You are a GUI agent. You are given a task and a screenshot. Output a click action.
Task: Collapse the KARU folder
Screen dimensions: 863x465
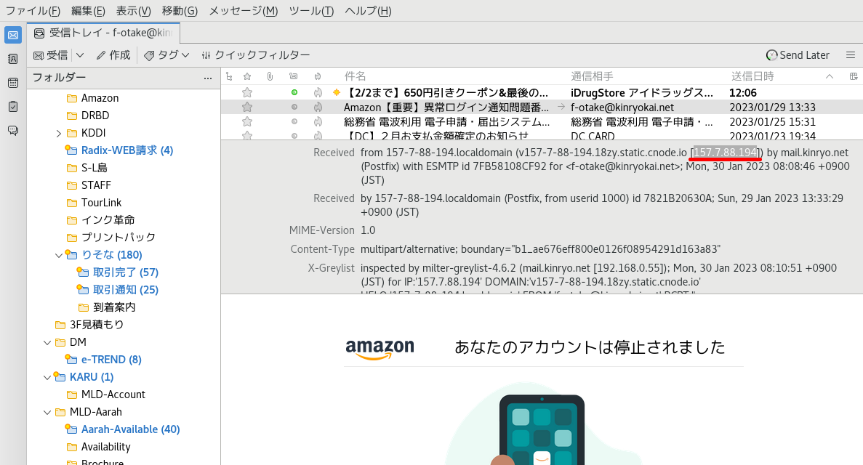coord(47,378)
